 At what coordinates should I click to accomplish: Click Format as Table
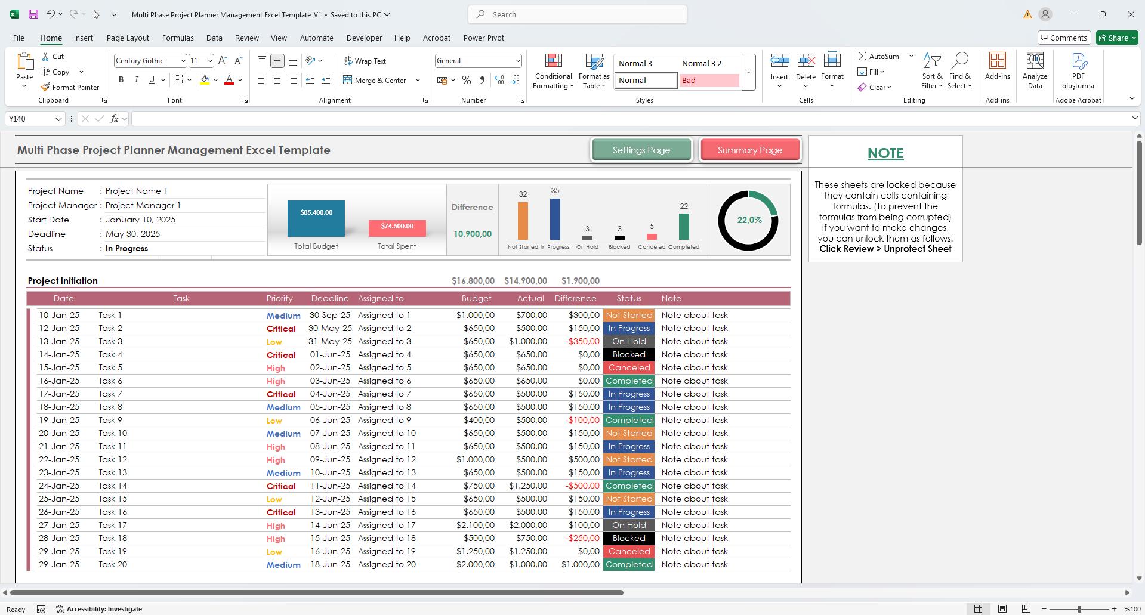[594, 72]
